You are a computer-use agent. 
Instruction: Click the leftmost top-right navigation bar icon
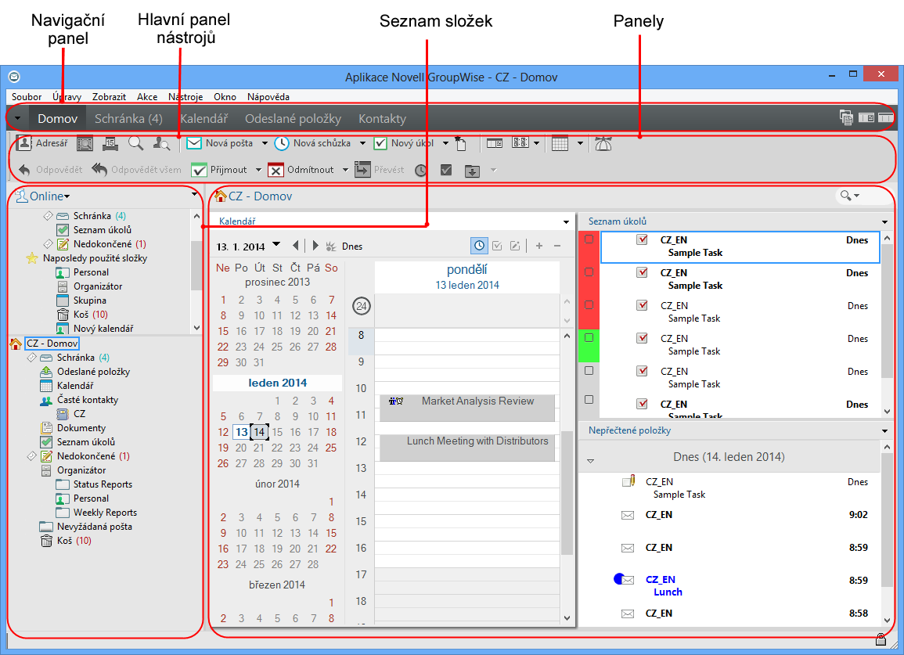[x=846, y=117]
